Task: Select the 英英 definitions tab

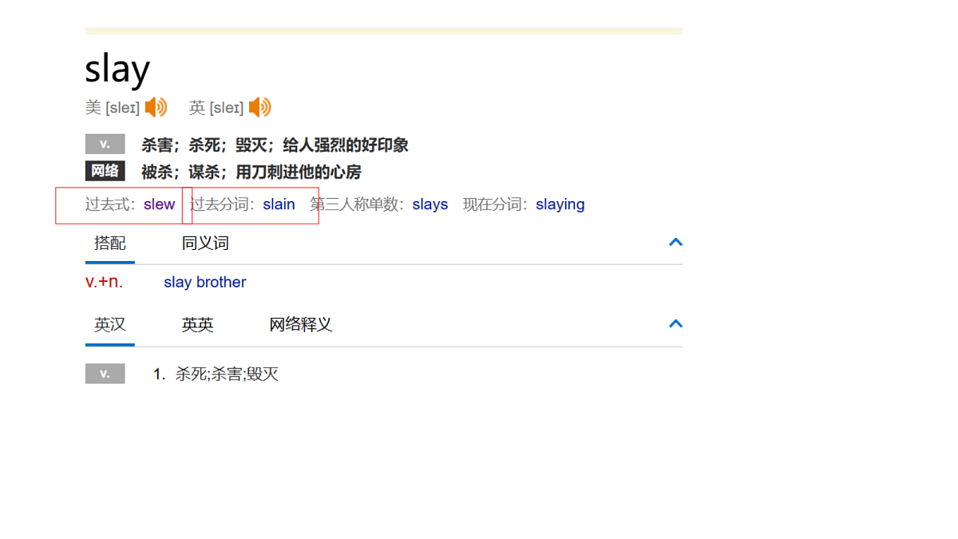Action: 197,324
